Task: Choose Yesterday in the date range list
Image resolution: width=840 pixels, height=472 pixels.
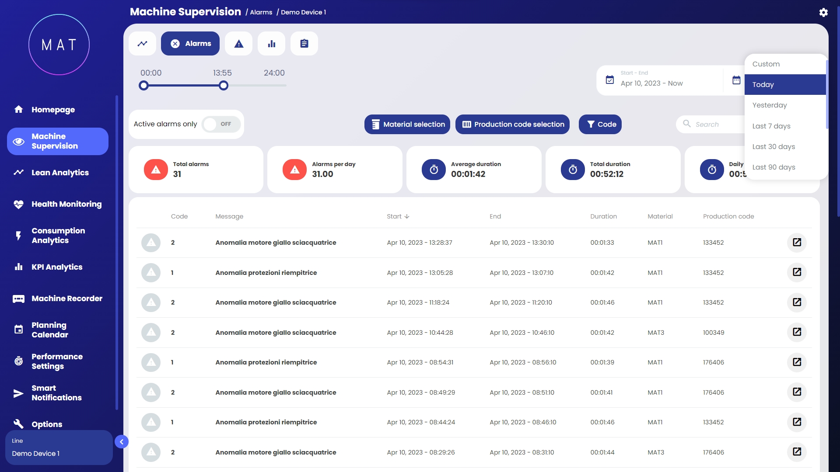Action: click(770, 105)
